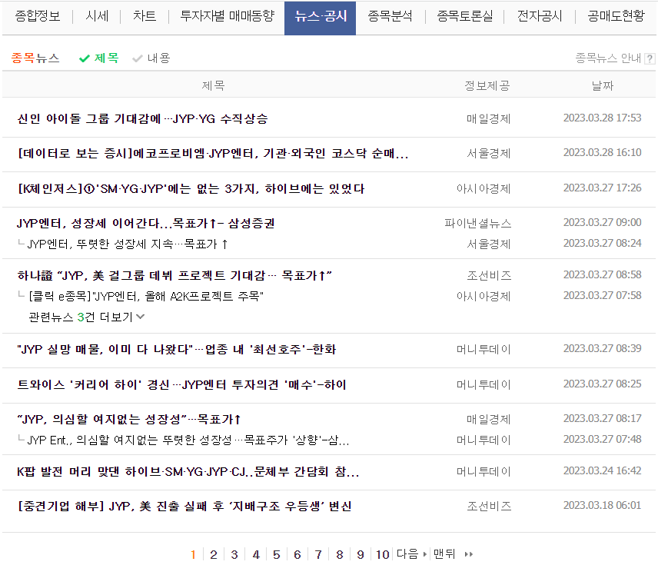
Task: Toggle the 내용 search checkbox
Action: pyautogui.click(x=151, y=58)
